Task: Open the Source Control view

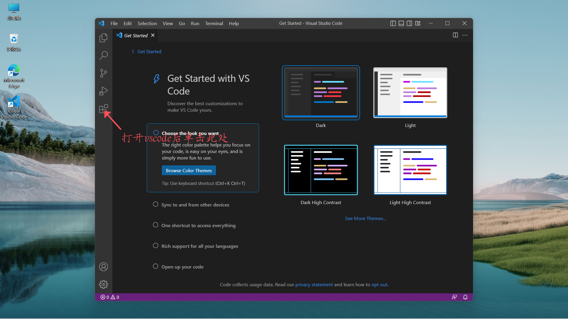Action: coord(103,73)
